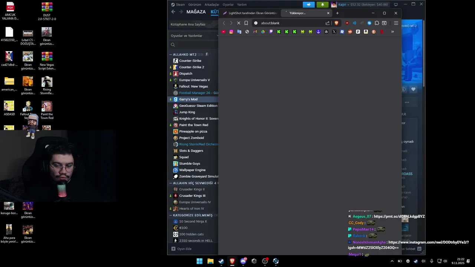Show hidden bookmarks with the chevron
This screenshot has height=267, width=475.
point(392,32)
